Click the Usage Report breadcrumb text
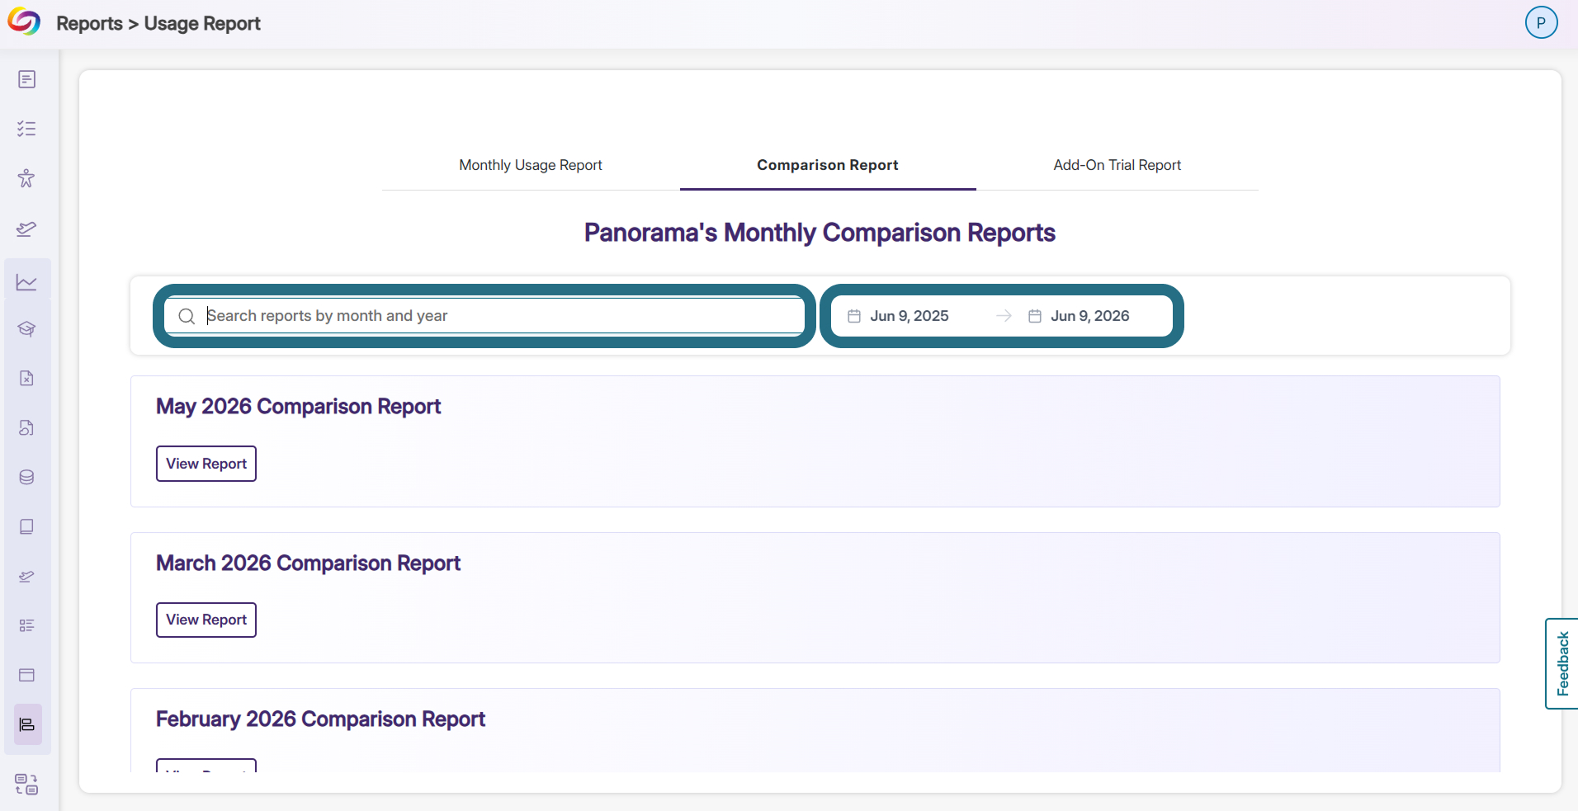 coord(202,23)
